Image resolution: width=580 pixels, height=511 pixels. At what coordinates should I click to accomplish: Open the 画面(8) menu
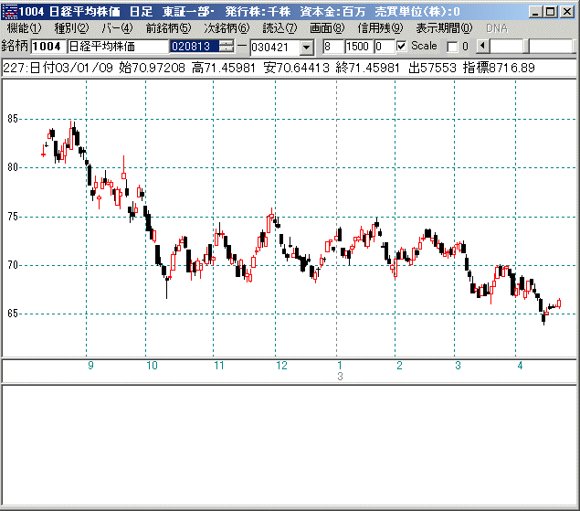(327, 28)
